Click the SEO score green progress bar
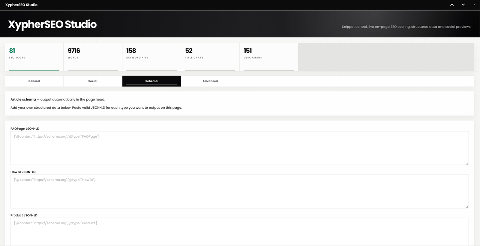This screenshot has height=246, width=480. 34,70
